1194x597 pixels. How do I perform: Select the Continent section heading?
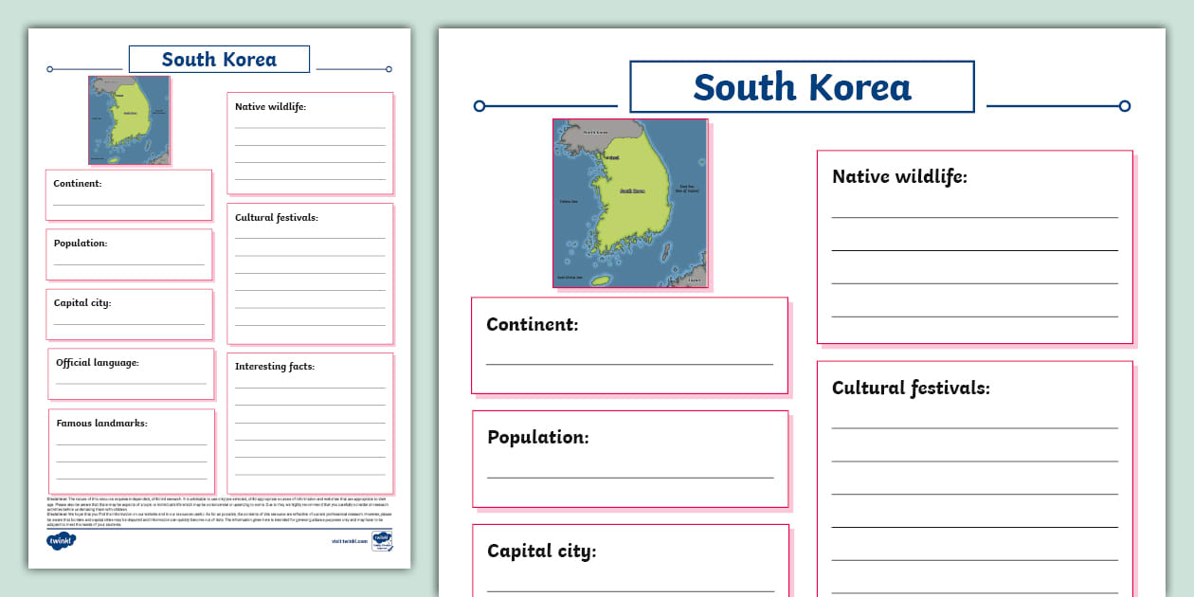(533, 324)
